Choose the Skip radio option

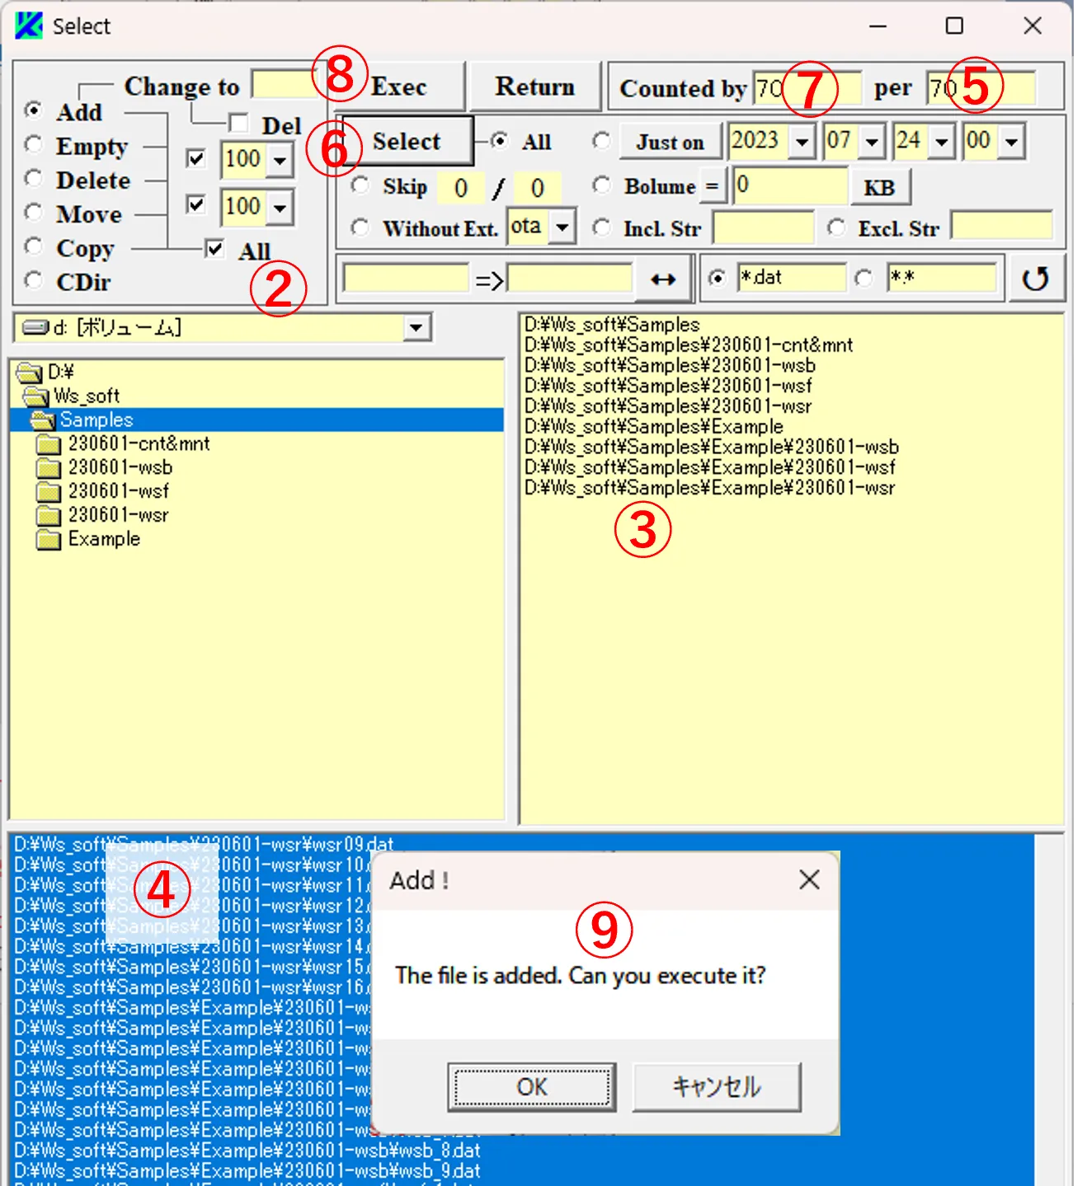click(x=360, y=185)
